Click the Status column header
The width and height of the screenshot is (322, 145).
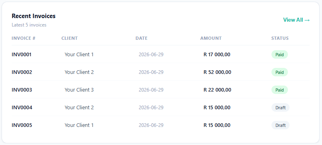(280, 38)
